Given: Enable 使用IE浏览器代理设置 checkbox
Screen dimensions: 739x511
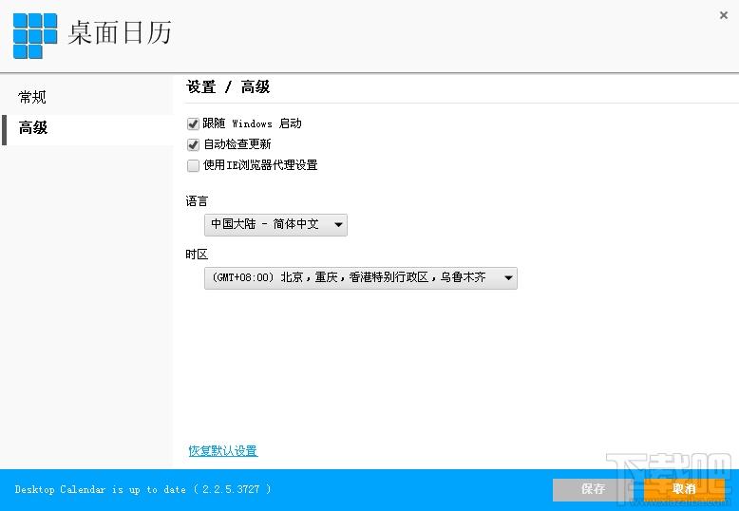Looking at the screenshot, I should click(193, 165).
